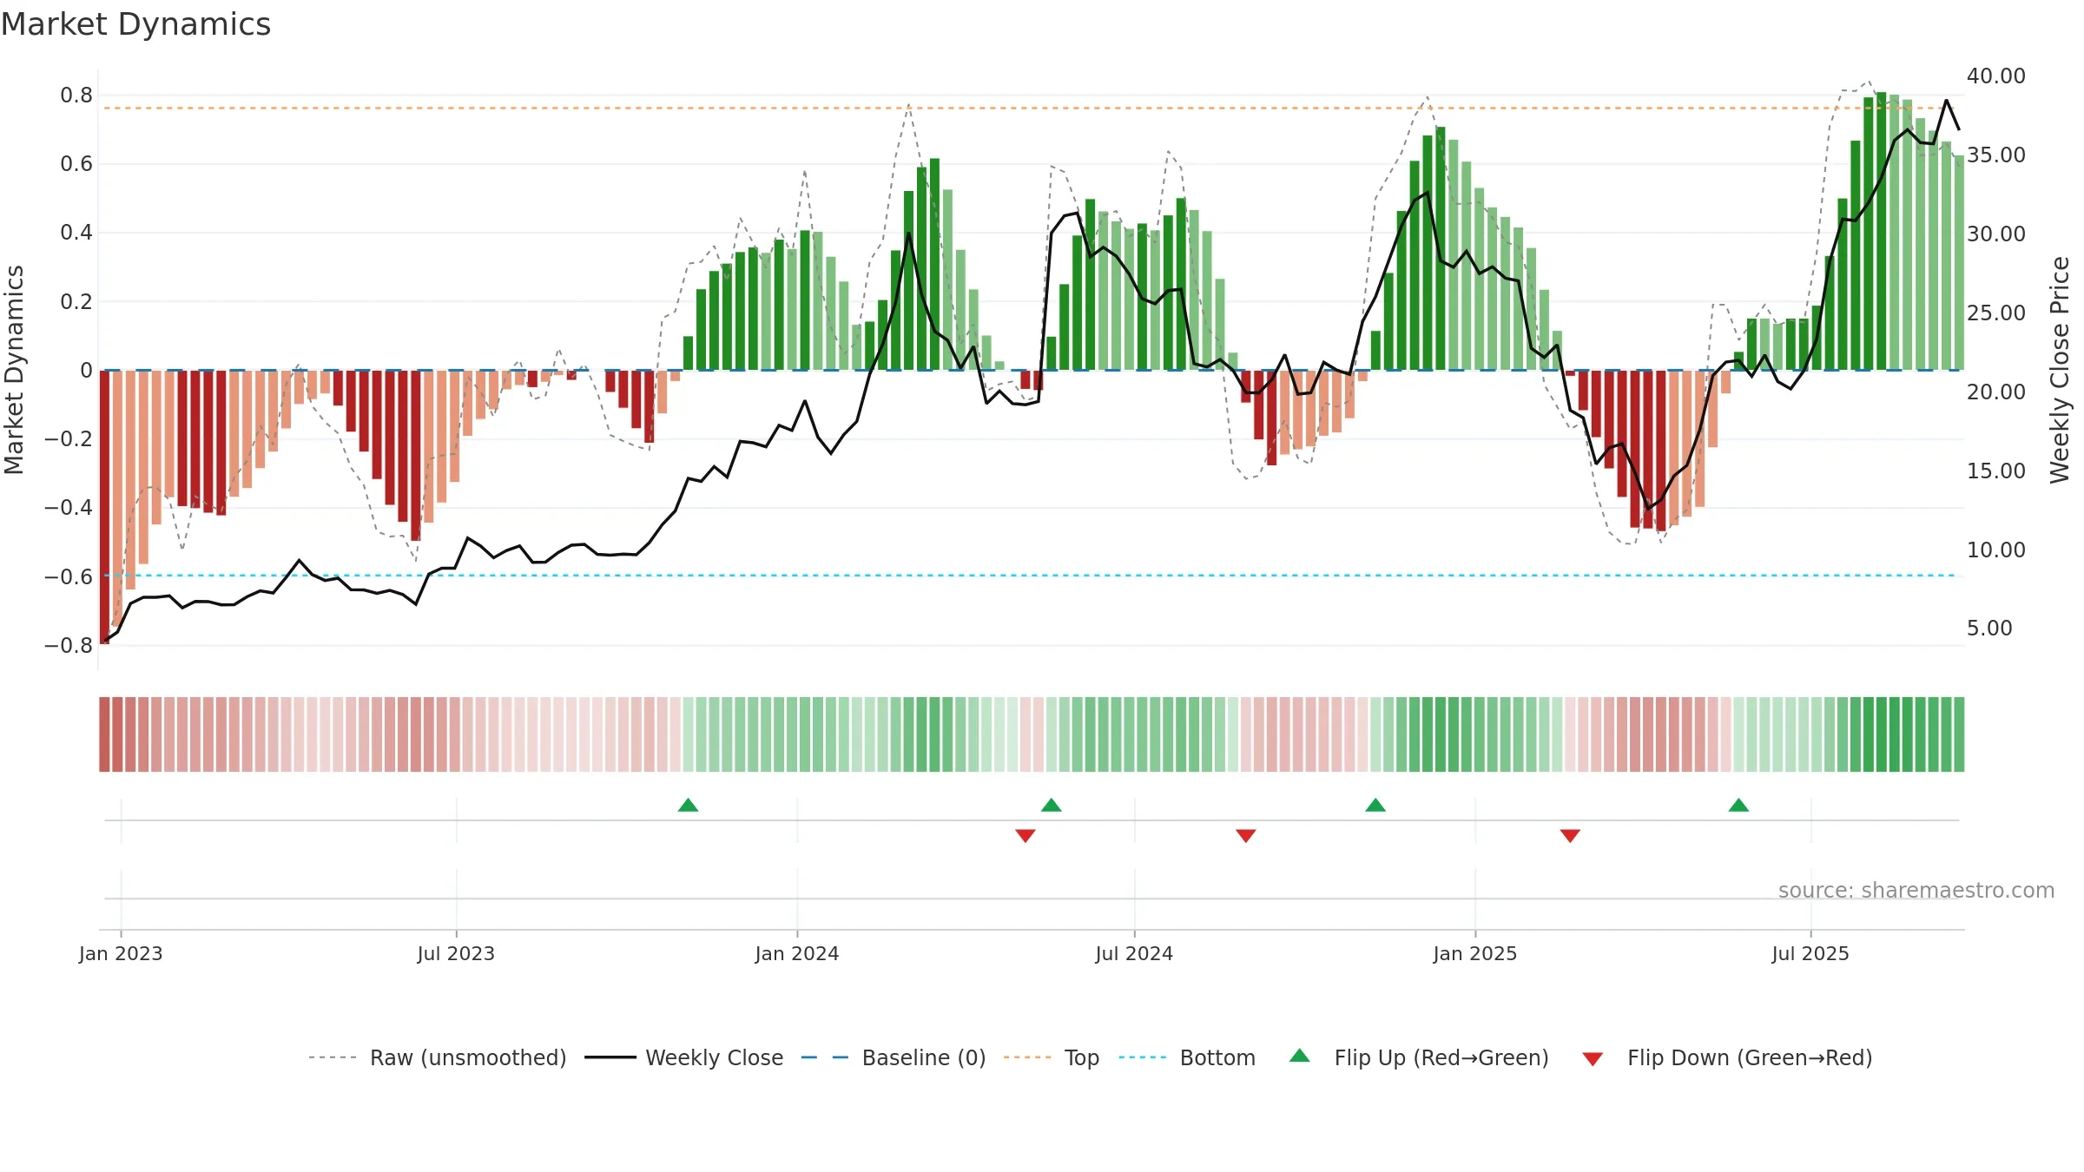Click the Weekly Close Price axis title

coord(2060,370)
